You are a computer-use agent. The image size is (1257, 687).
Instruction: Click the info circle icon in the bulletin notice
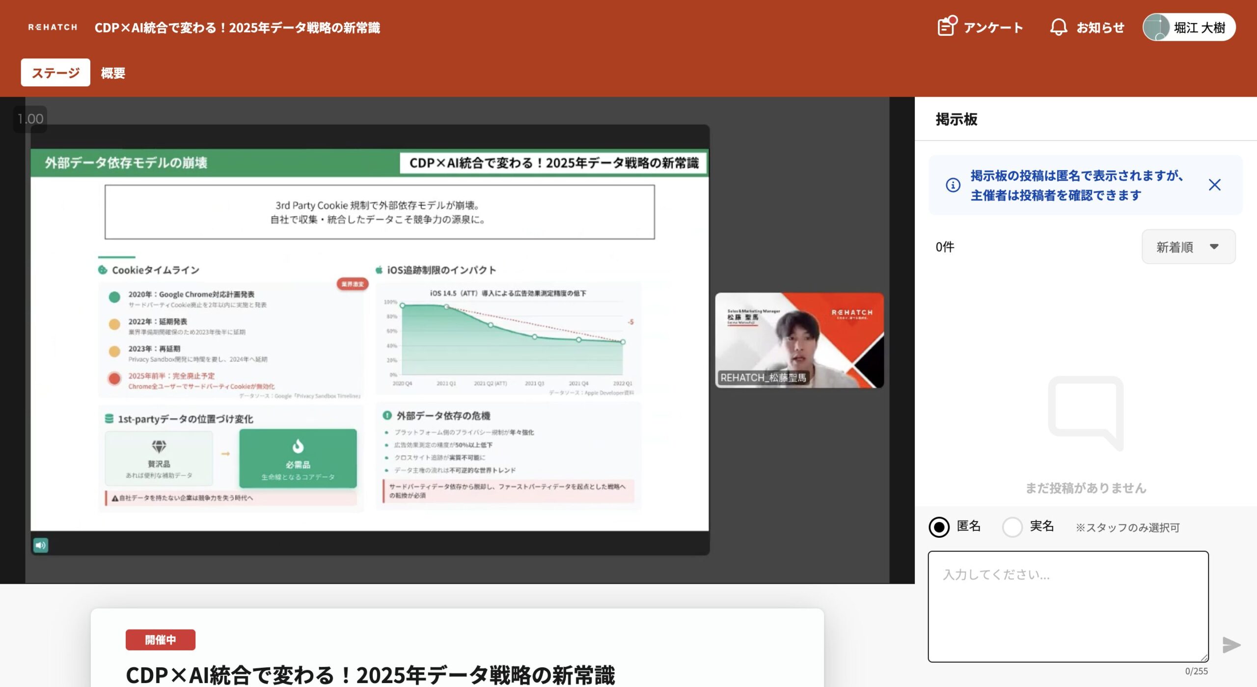pos(953,185)
